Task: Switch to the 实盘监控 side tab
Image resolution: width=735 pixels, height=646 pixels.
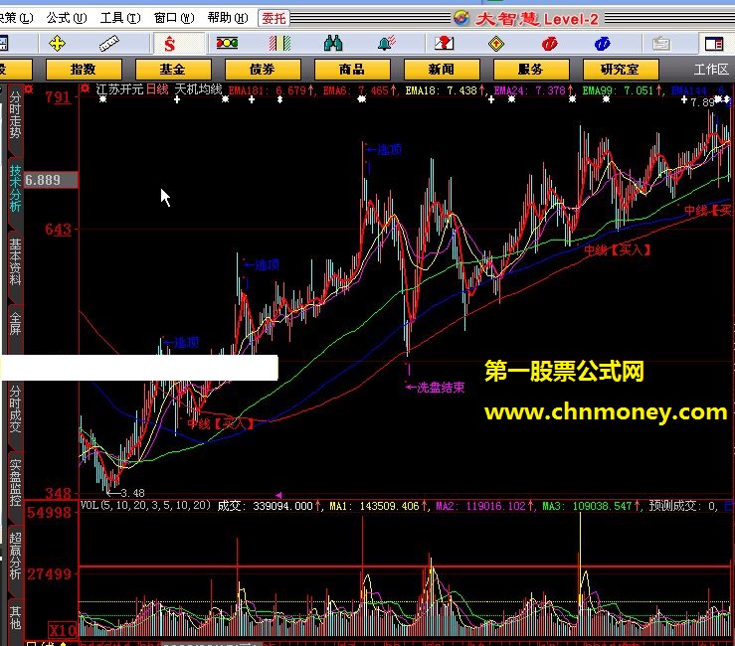Action: [x=15, y=483]
